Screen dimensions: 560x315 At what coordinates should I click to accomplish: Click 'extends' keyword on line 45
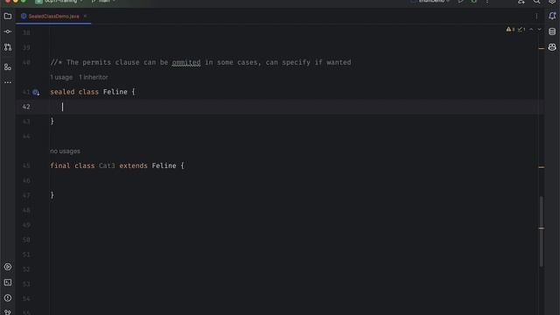coord(133,165)
